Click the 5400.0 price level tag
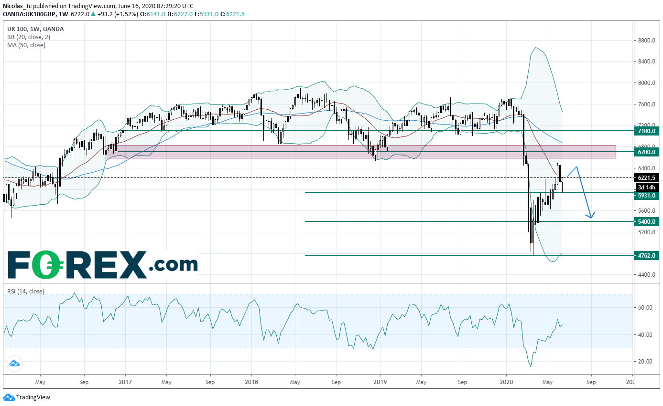Screen dimensions: 663x406 click(x=647, y=222)
